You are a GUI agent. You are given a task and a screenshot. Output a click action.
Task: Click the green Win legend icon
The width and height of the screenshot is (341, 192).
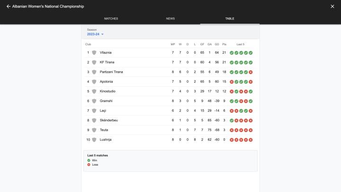click(x=89, y=160)
